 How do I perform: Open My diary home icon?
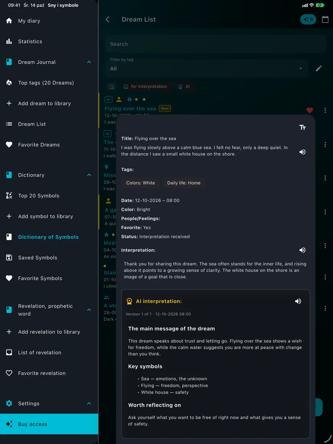pos(9,21)
